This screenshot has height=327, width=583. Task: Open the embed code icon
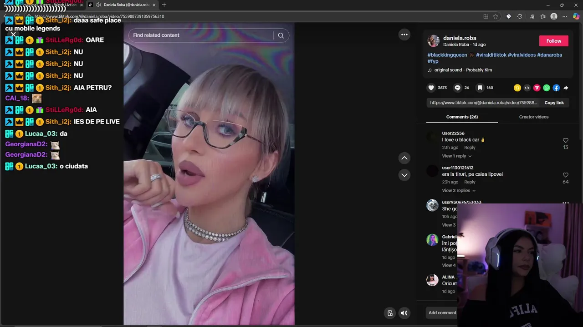[x=527, y=88]
